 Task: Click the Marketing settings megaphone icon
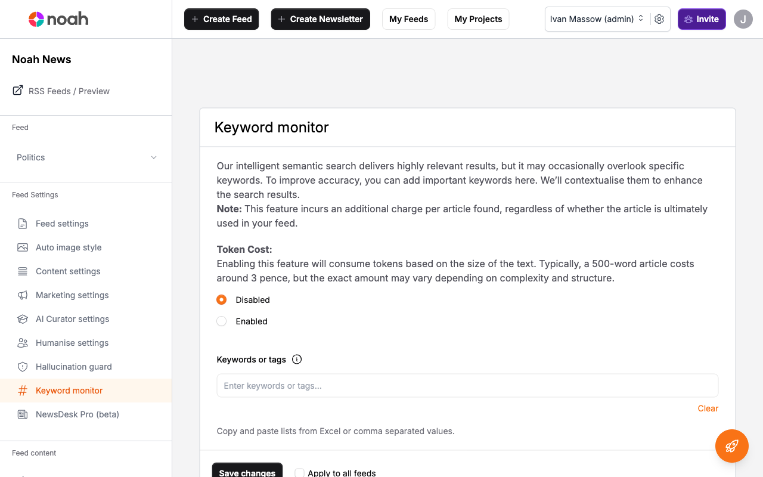coord(22,295)
